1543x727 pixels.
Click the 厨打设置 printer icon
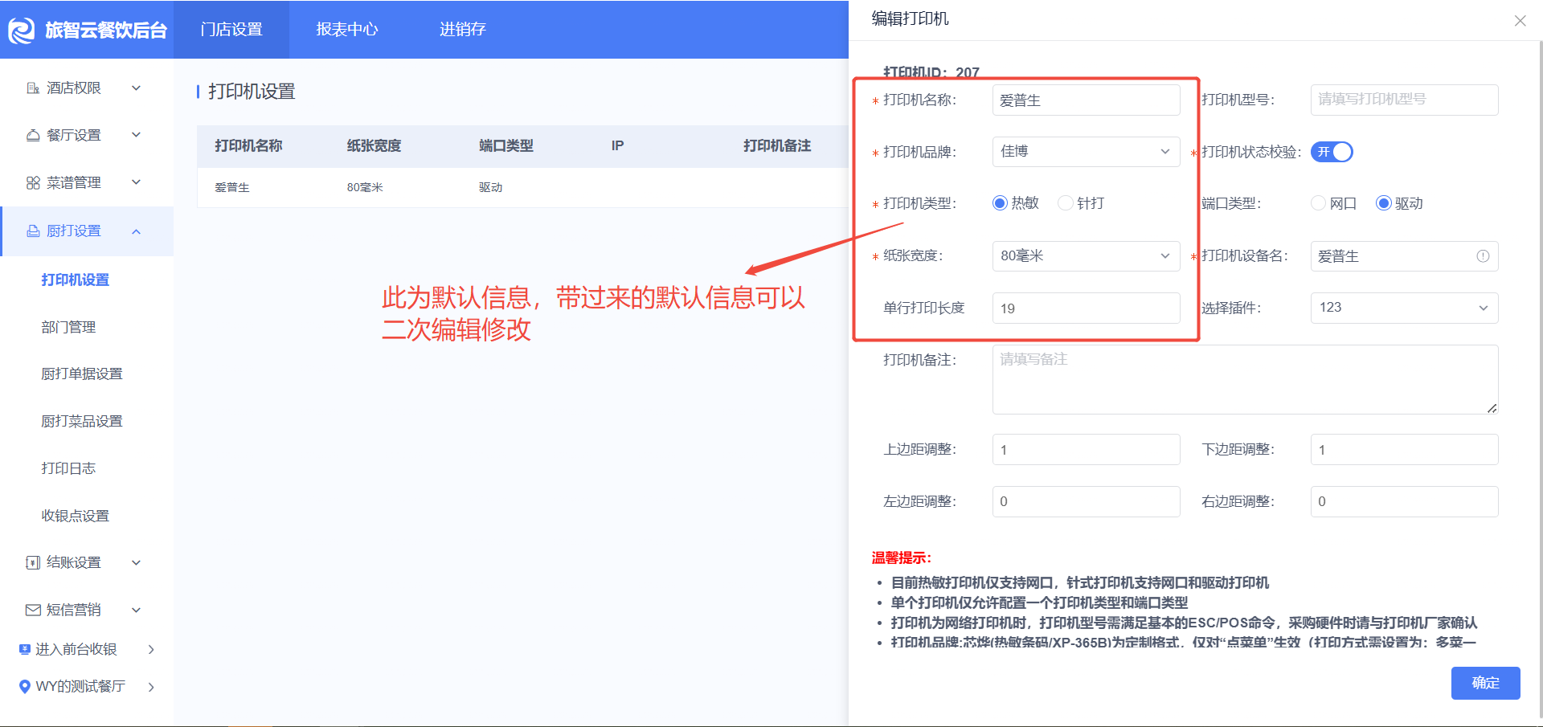pos(33,231)
